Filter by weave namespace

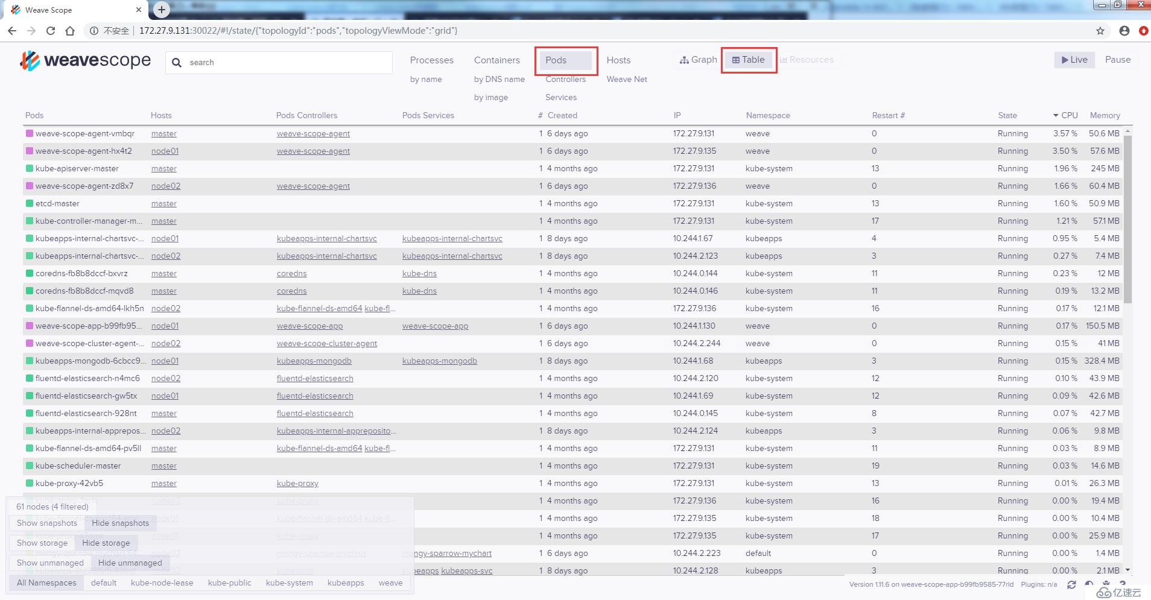pyautogui.click(x=391, y=583)
